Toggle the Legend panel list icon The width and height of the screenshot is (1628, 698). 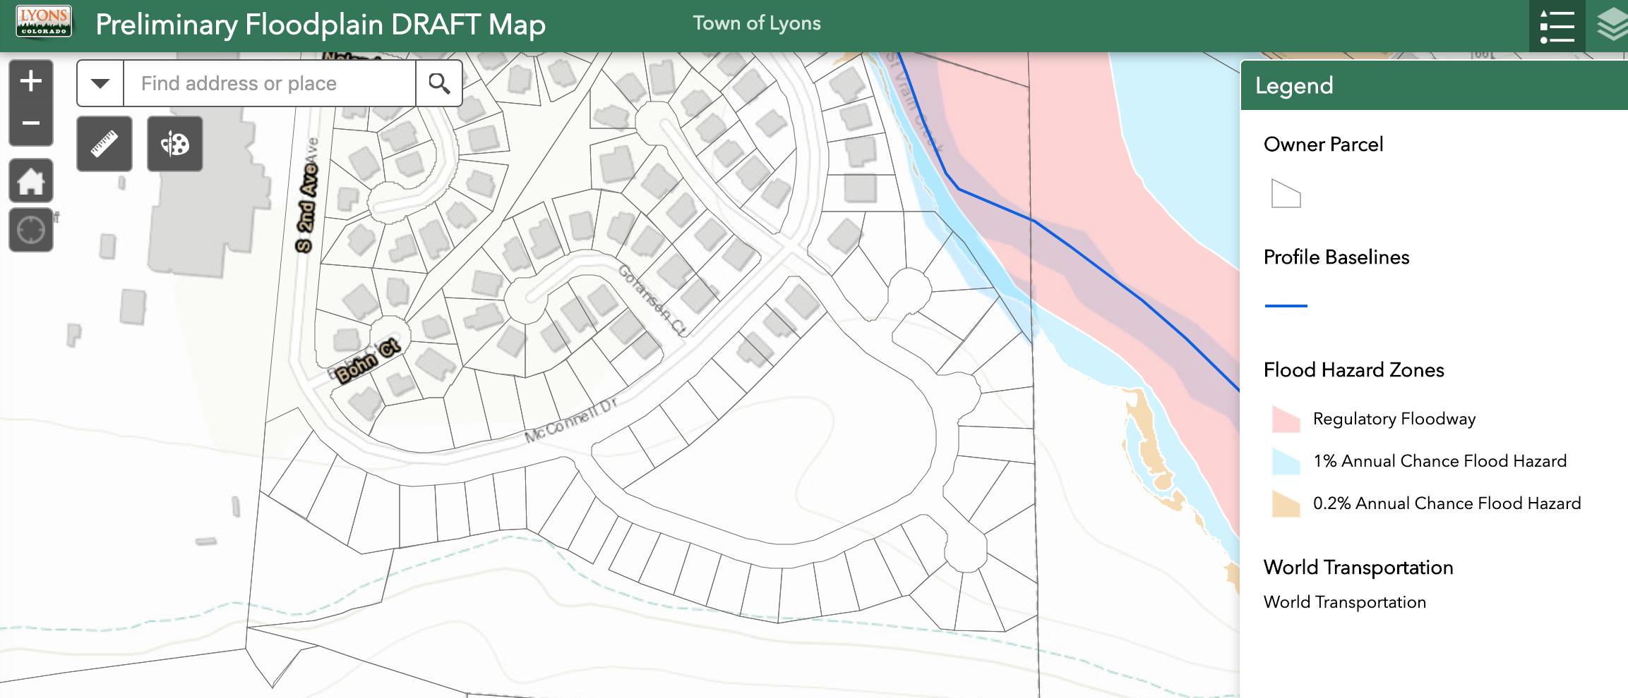[x=1556, y=27]
